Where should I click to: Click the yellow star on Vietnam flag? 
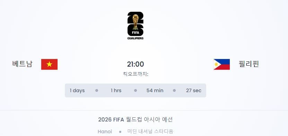coord(50,64)
